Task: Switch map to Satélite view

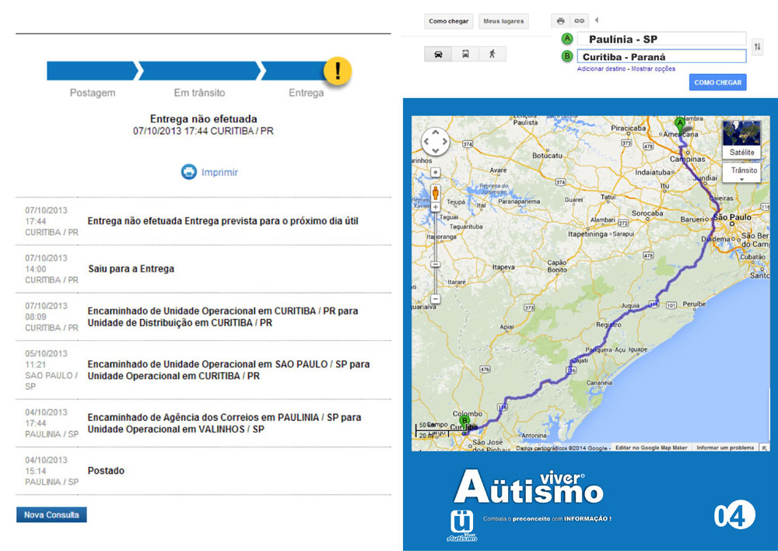Action: tap(741, 140)
